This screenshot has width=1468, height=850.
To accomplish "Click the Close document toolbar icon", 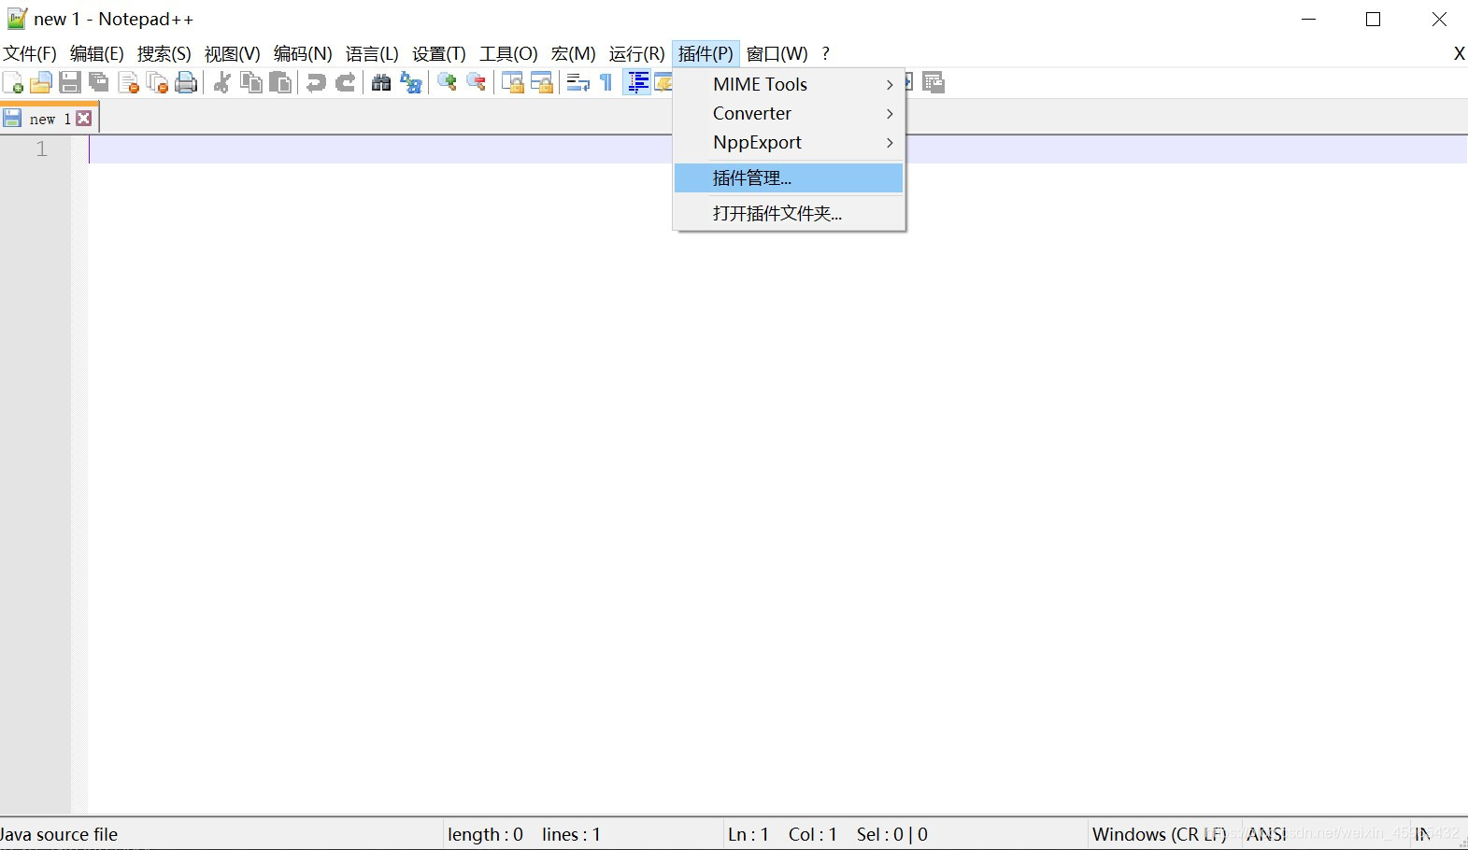I will [129, 83].
